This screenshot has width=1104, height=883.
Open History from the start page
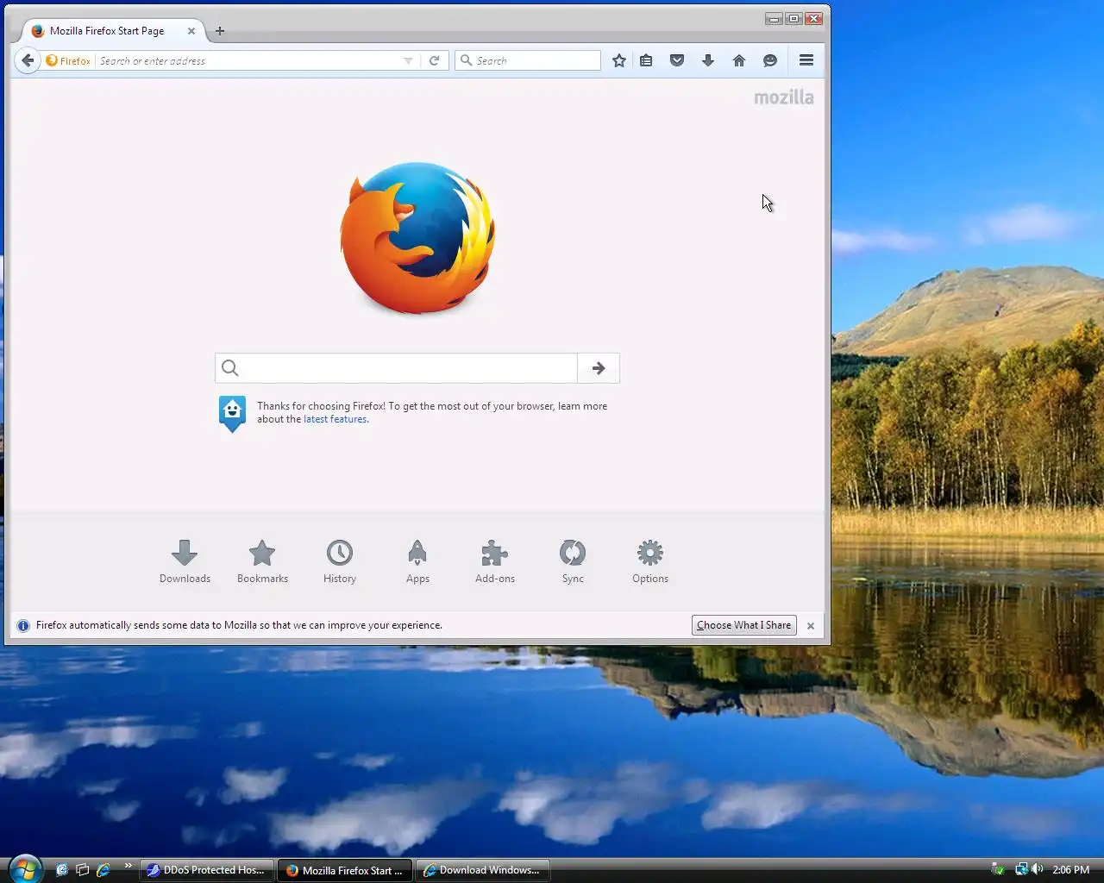click(x=340, y=561)
